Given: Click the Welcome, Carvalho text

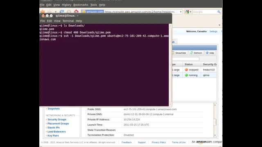Looking at the screenshot, I should point(196,31).
